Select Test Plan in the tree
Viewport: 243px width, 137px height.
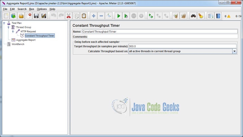pyautogui.click(x=17, y=23)
